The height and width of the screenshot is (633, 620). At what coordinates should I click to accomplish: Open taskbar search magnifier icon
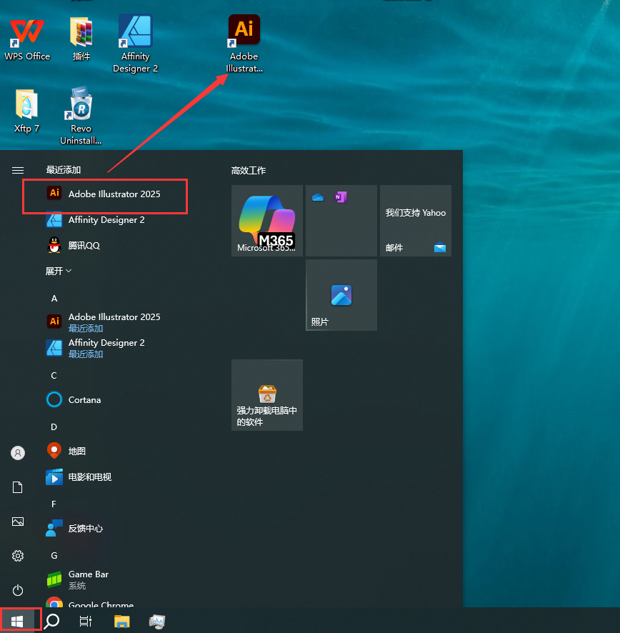[x=52, y=621]
